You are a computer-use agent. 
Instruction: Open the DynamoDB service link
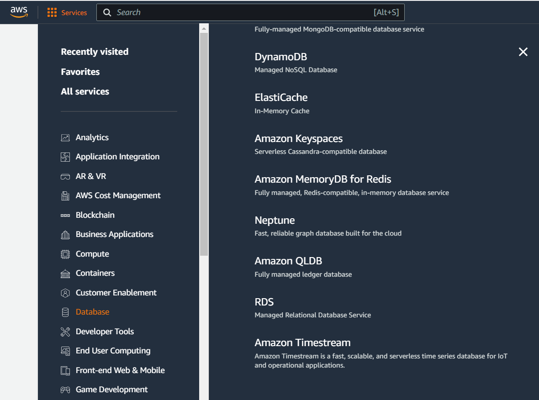click(280, 57)
